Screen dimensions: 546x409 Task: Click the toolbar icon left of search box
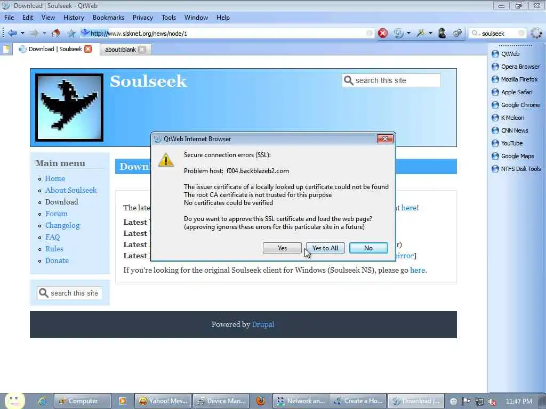(457, 34)
